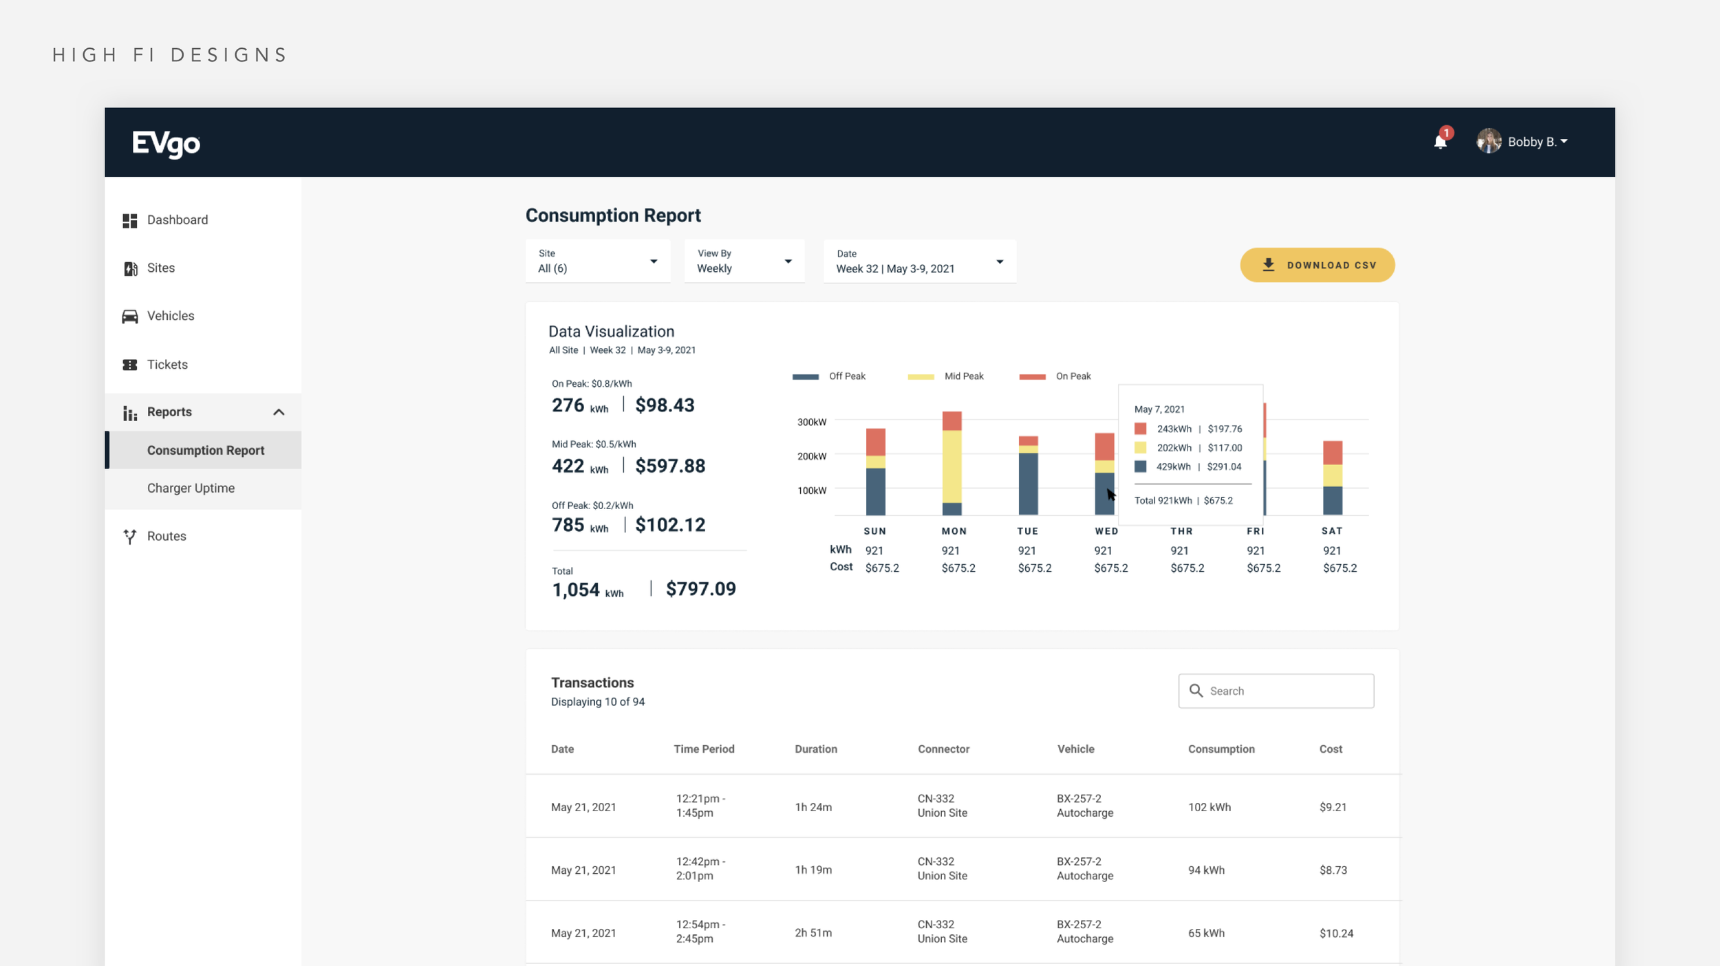Open the Date week selector dropdown
This screenshot has height=966, width=1720.
(918, 261)
